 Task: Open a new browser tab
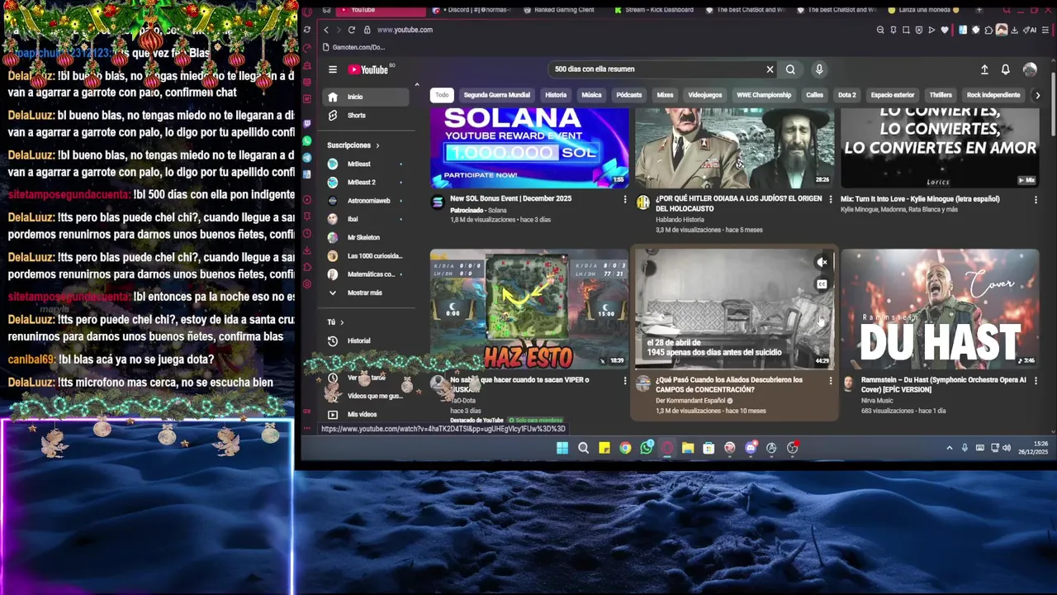pyautogui.click(x=979, y=10)
